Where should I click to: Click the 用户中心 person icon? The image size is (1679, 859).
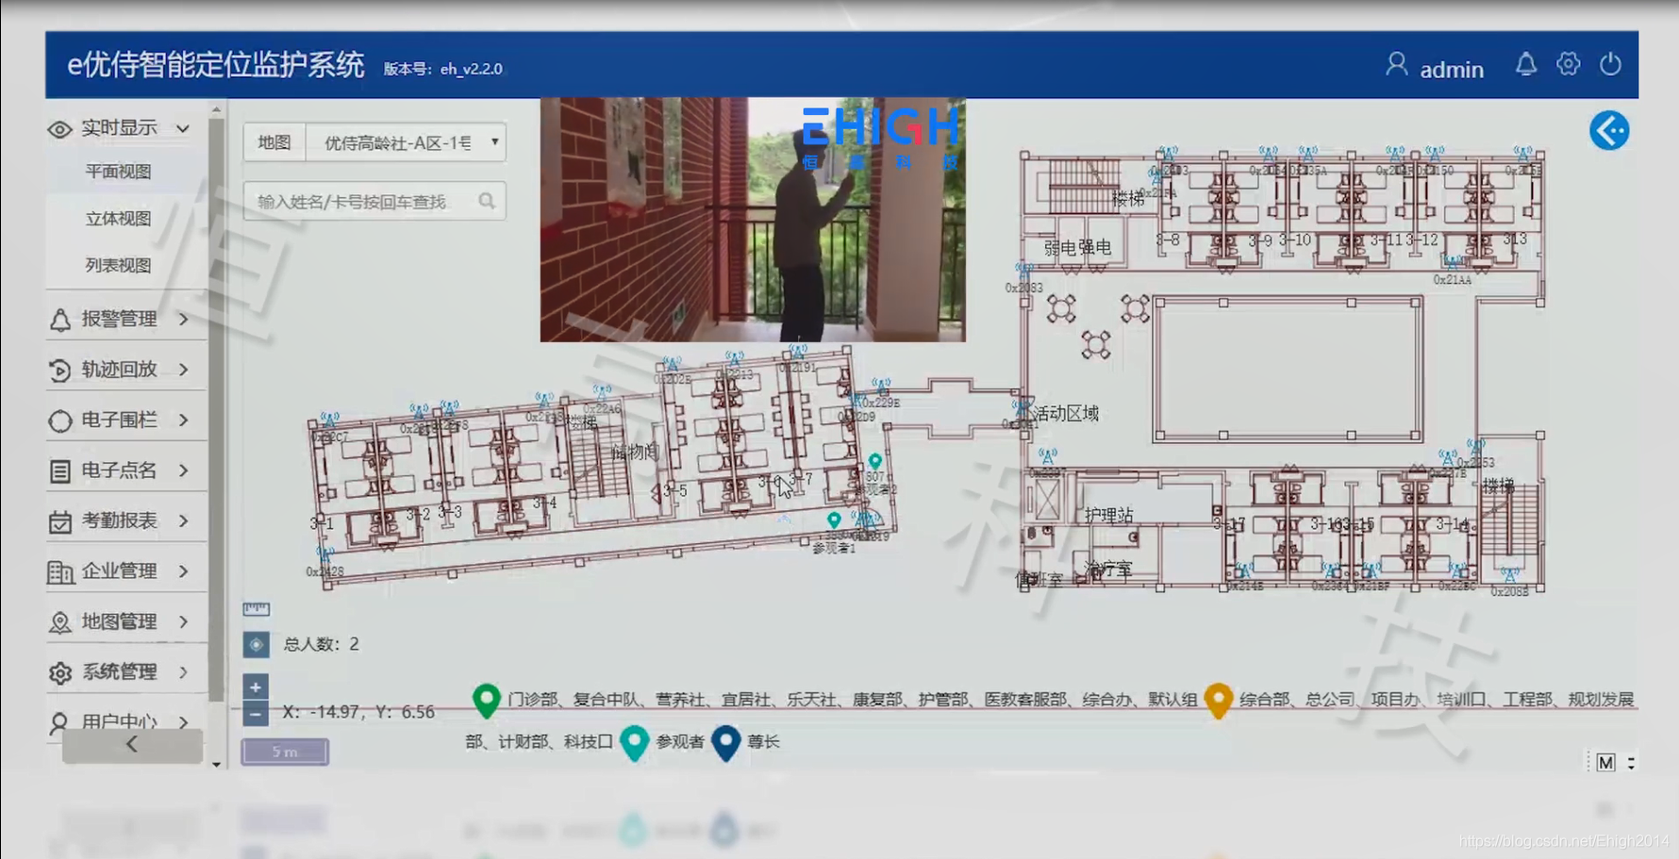click(59, 722)
